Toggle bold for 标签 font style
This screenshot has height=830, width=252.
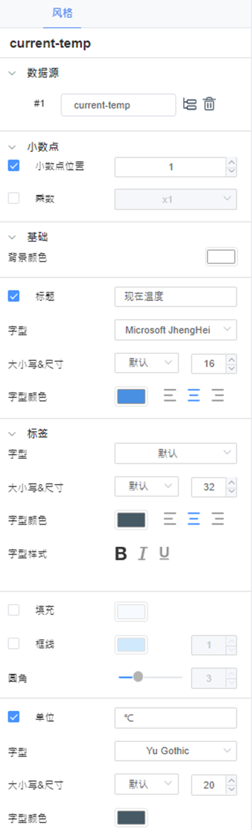click(x=121, y=554)
